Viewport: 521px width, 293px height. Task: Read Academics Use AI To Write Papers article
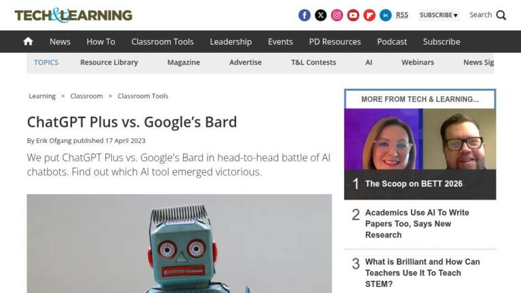click(417, 224)
